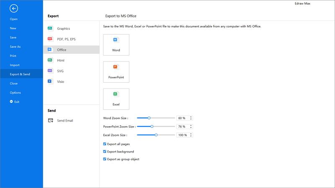Click the Edraw Max title text
The image size is (335, 188).
tap(302, 3)
